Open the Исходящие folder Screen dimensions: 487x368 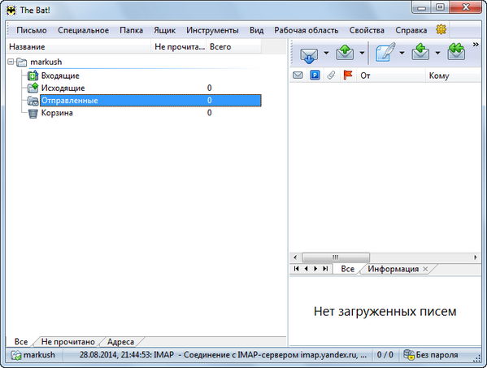tap(63, 88)
